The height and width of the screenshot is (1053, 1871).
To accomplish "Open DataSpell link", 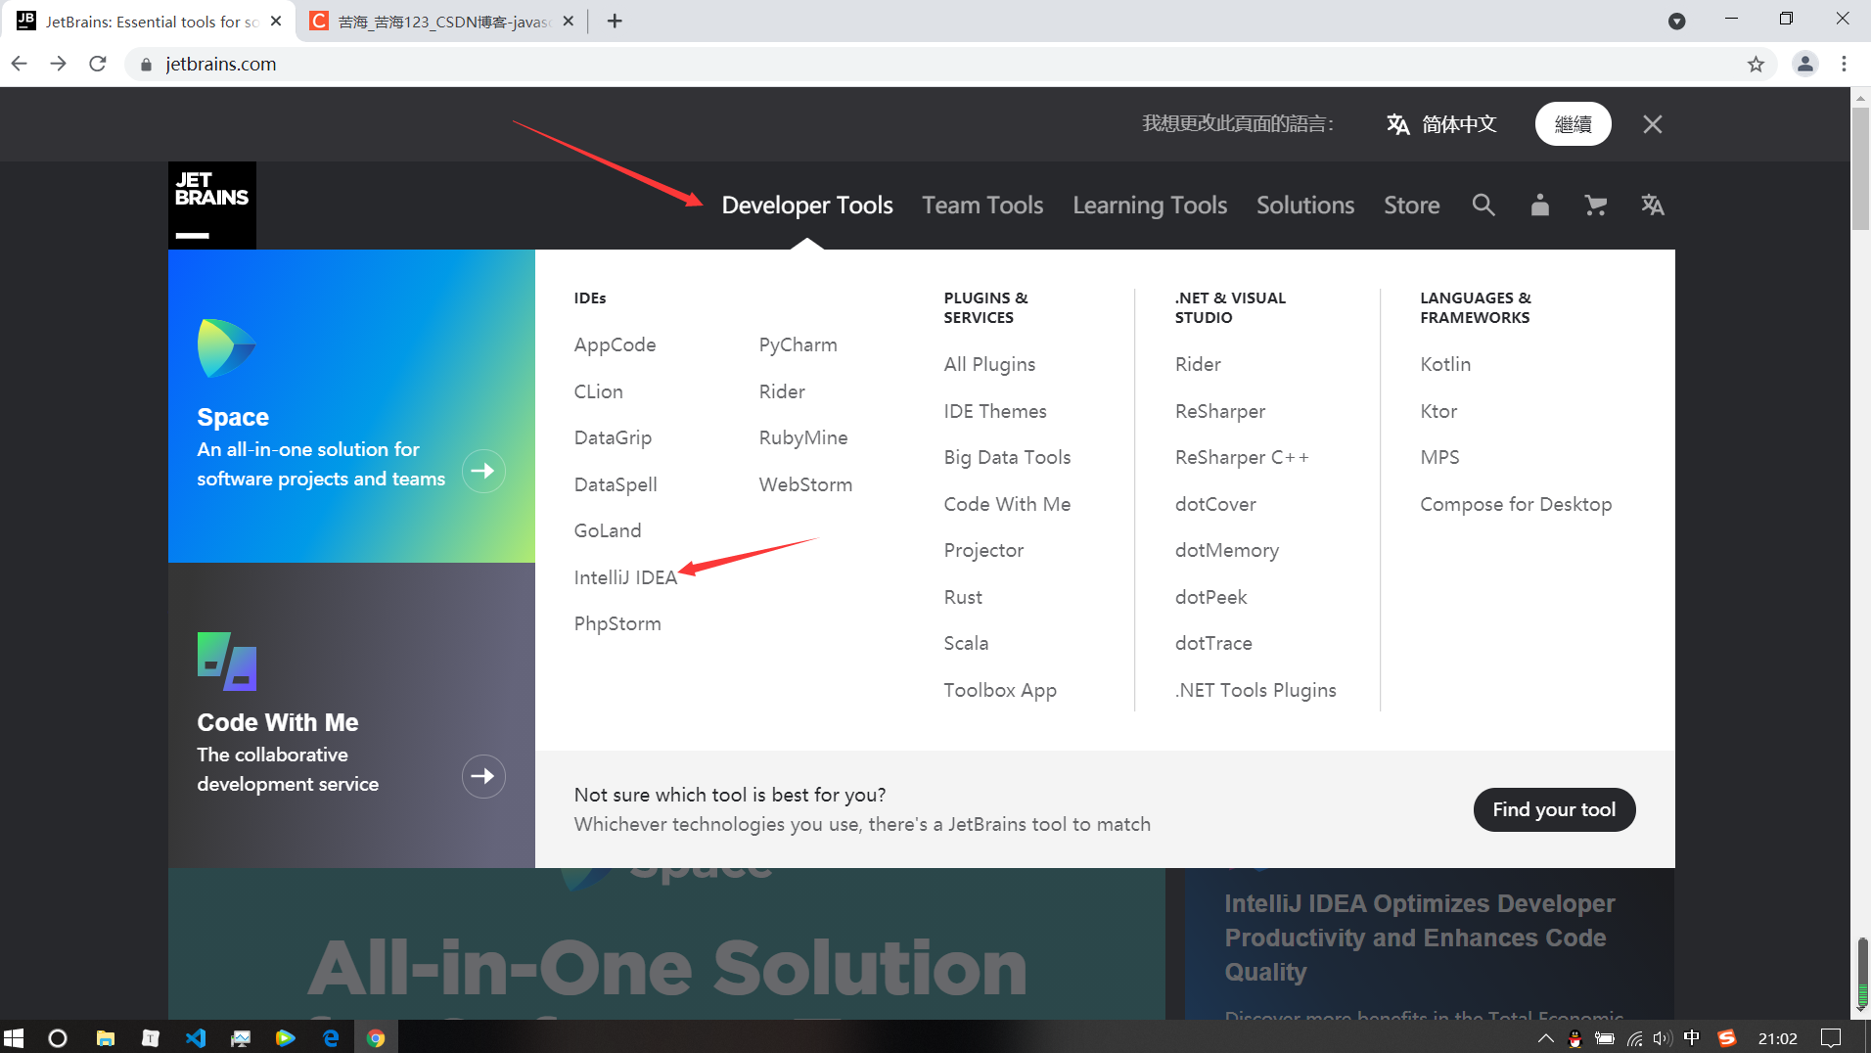I will [616, 484].
